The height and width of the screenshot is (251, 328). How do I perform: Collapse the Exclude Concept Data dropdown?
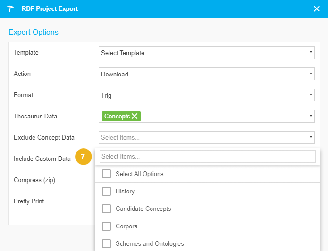point(311,138)
